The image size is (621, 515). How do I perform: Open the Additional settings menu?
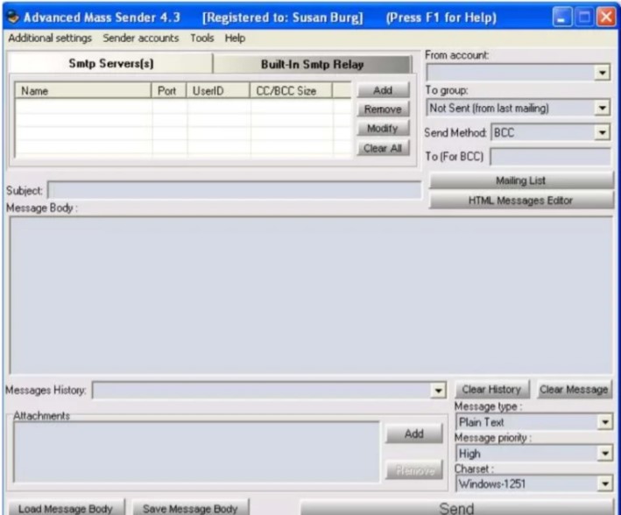pyautogui.click(x=51, y=39)
